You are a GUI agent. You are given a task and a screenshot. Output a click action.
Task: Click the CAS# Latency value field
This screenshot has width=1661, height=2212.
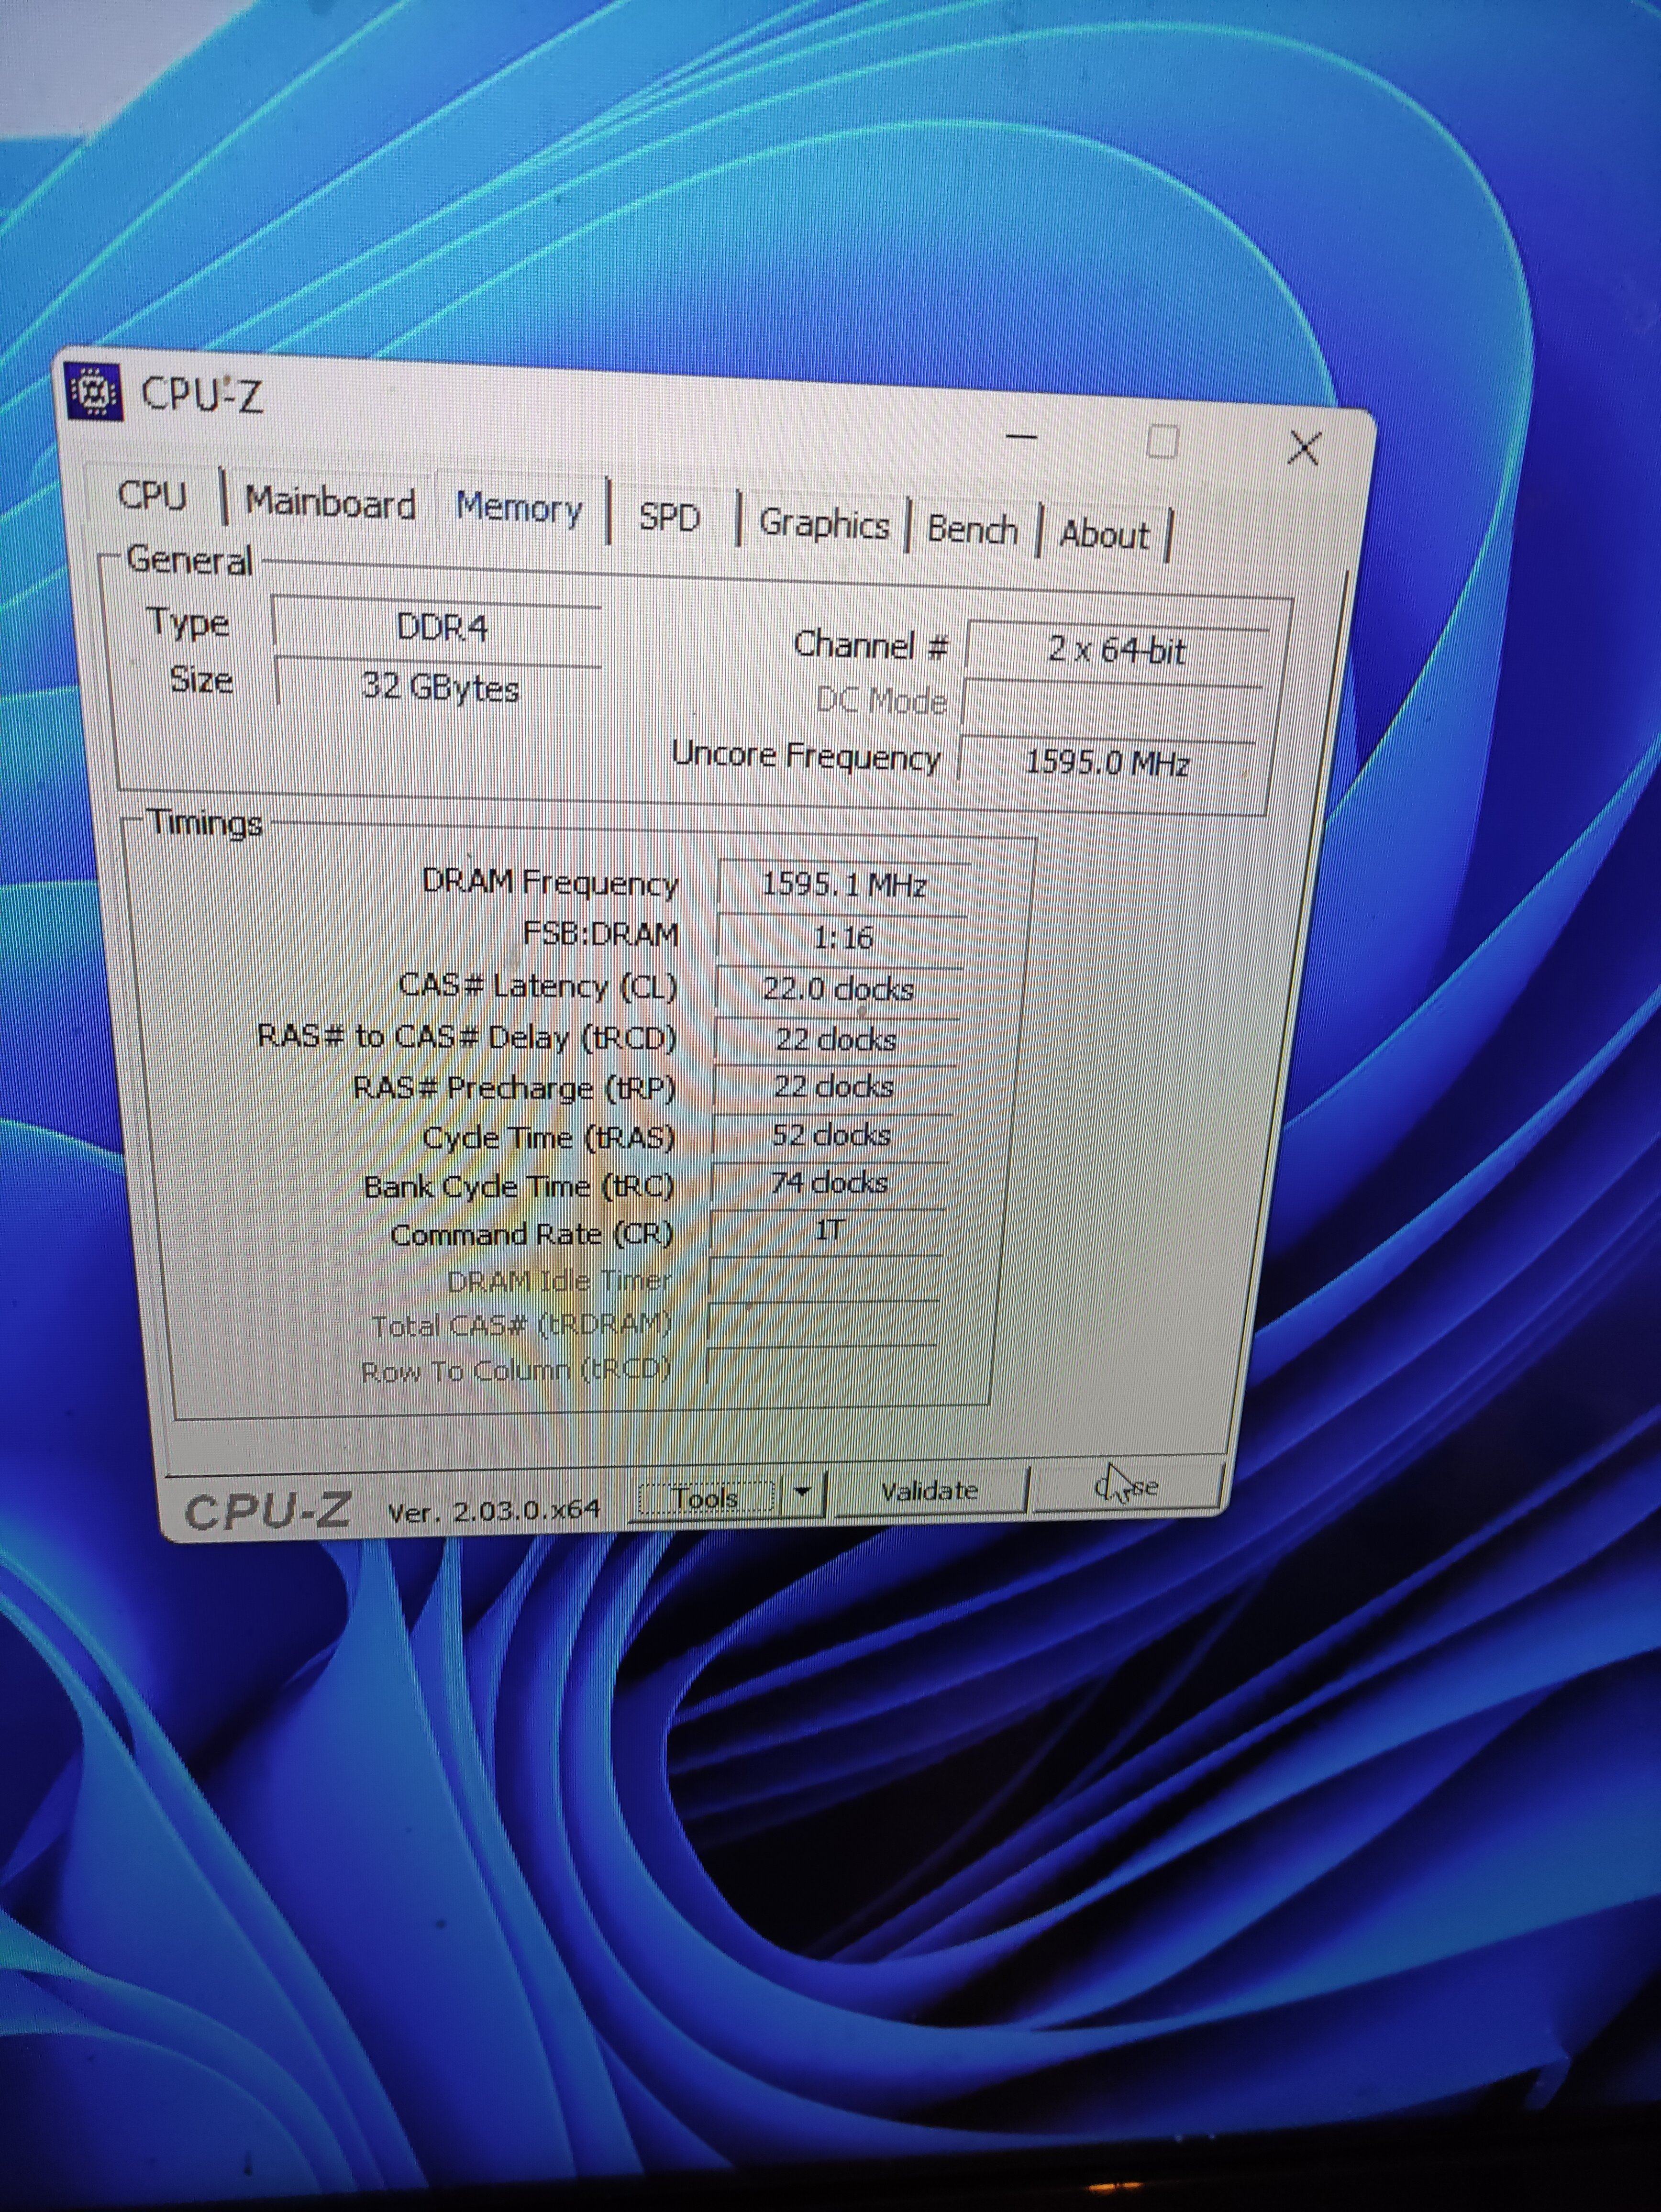click(838, 989)
